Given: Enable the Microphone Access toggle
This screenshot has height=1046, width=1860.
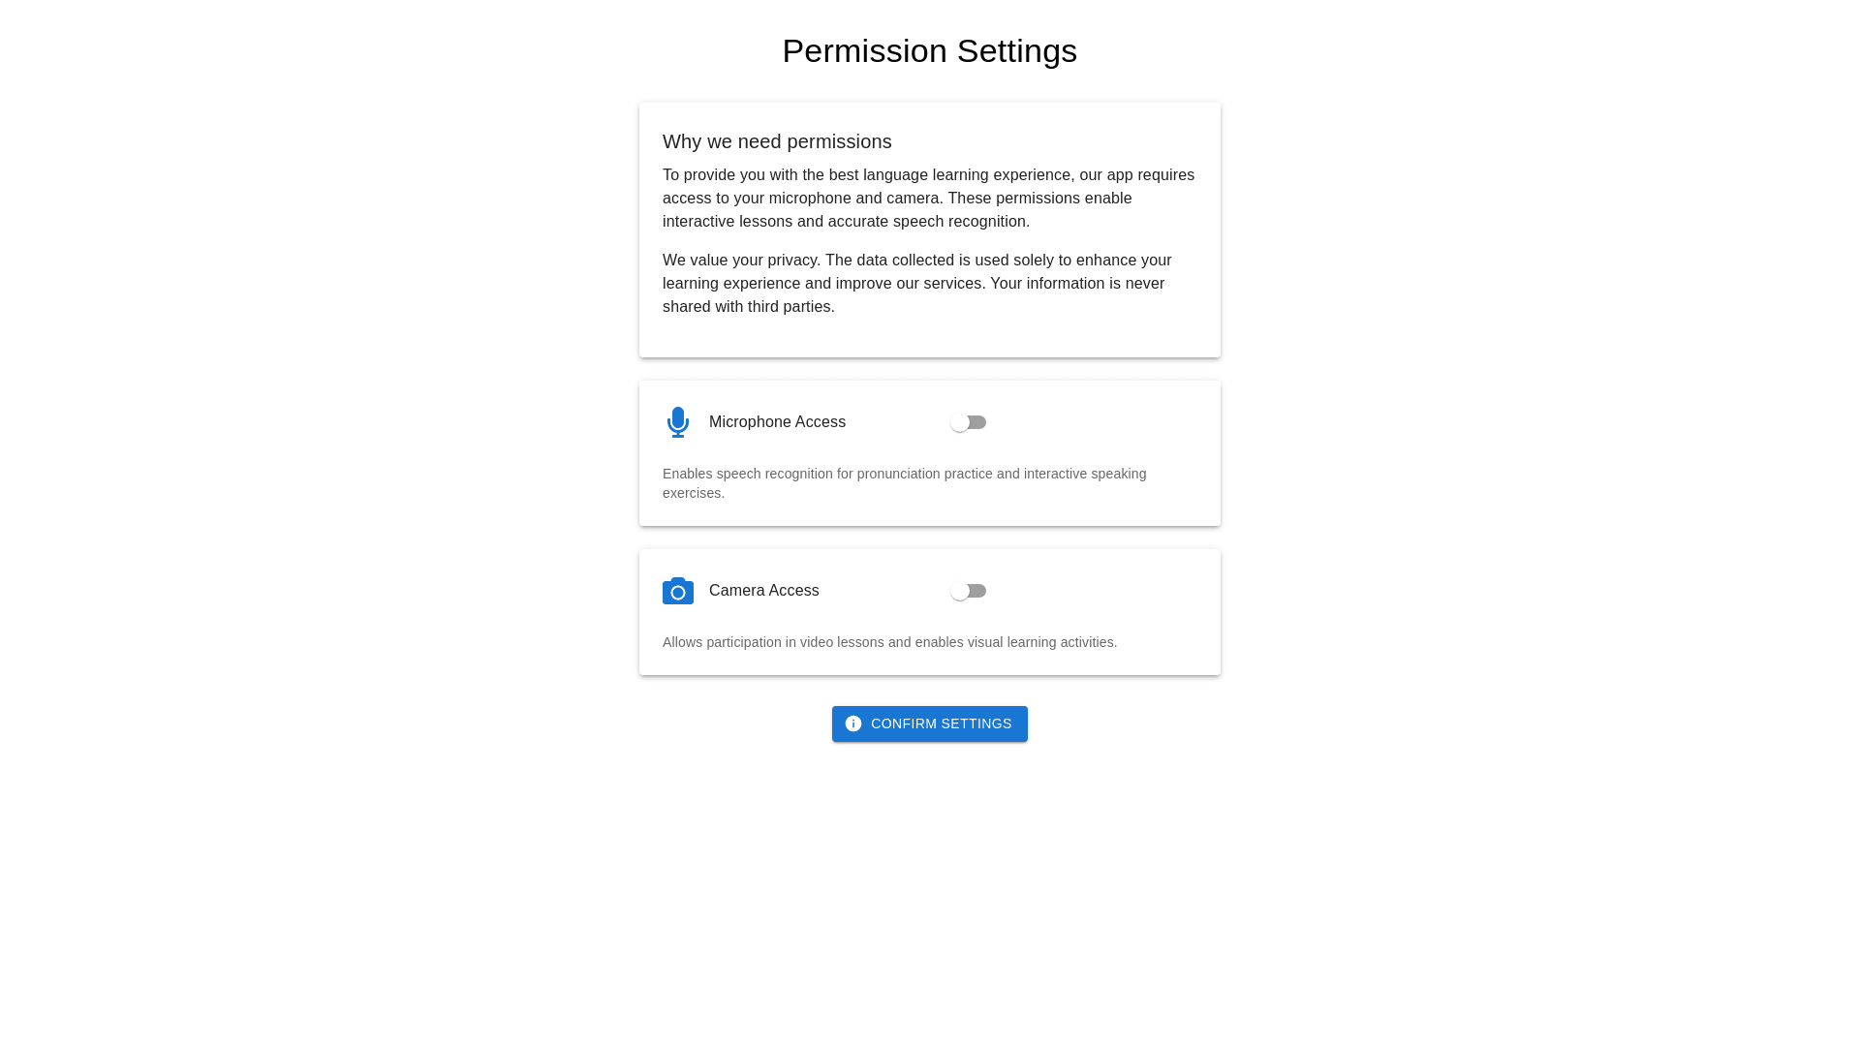Looking at the screenshot, I should pos(968,422).
